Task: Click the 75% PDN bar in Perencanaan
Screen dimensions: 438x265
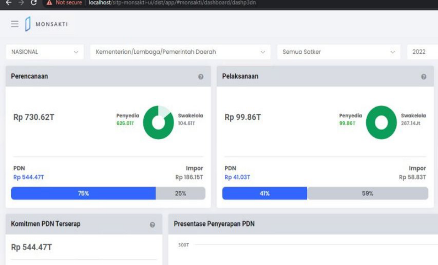Action: (83, 193)
